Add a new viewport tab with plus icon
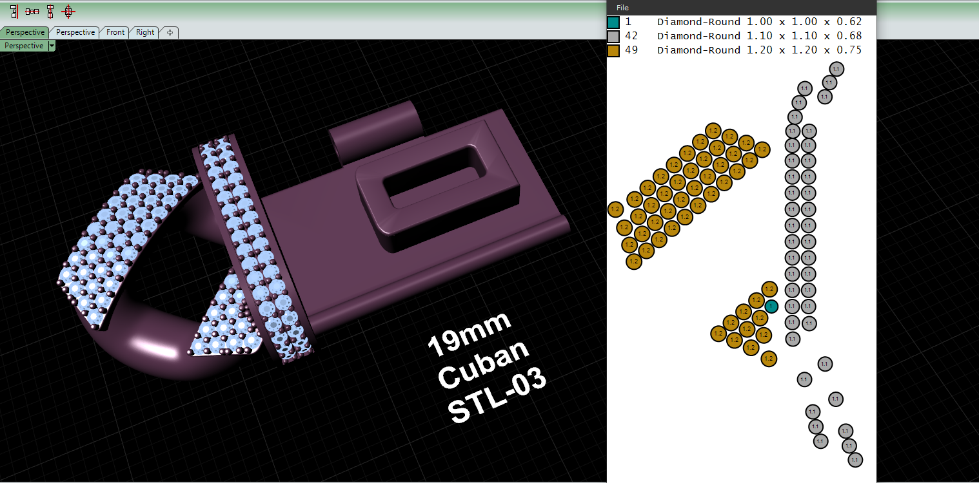Image resolution: width=979 pixels, height=483 pixels. 170,32
